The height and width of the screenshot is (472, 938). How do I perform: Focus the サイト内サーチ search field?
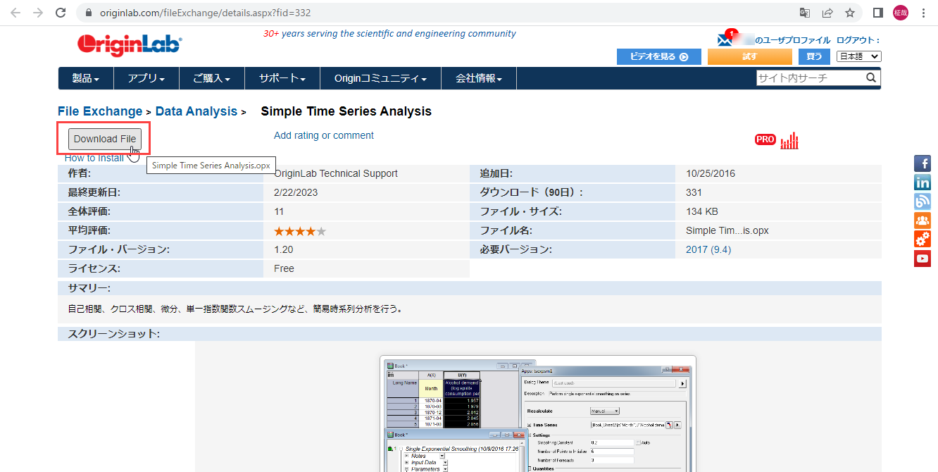pyautogui.click(x=811, y=78)
